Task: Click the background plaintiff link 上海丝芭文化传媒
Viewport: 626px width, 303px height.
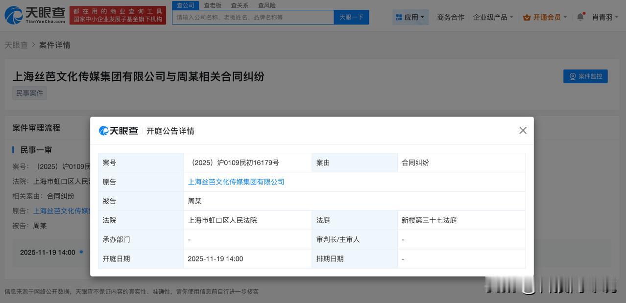Action: click(62, 210)
